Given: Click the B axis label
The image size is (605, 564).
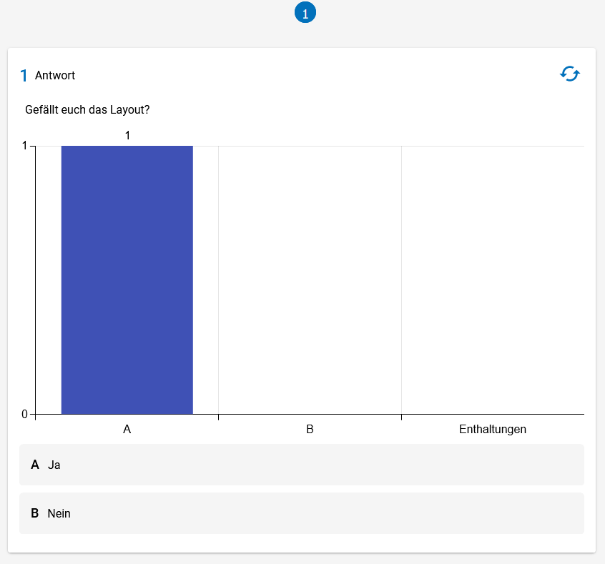Looking at the screenshot, I should click(x=310, y=429).
